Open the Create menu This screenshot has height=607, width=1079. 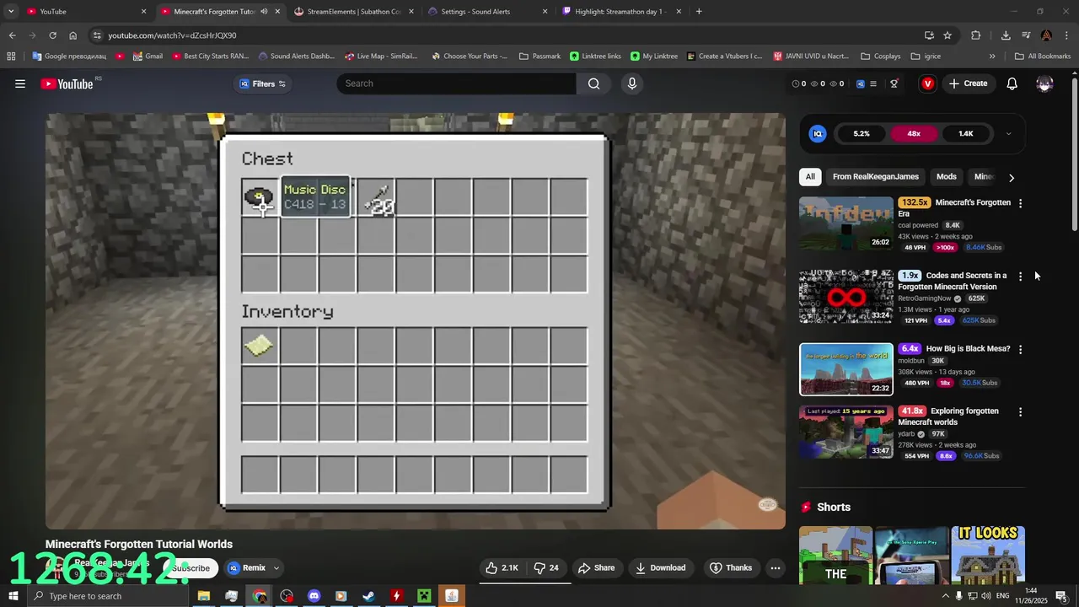(x=968, y=83)
